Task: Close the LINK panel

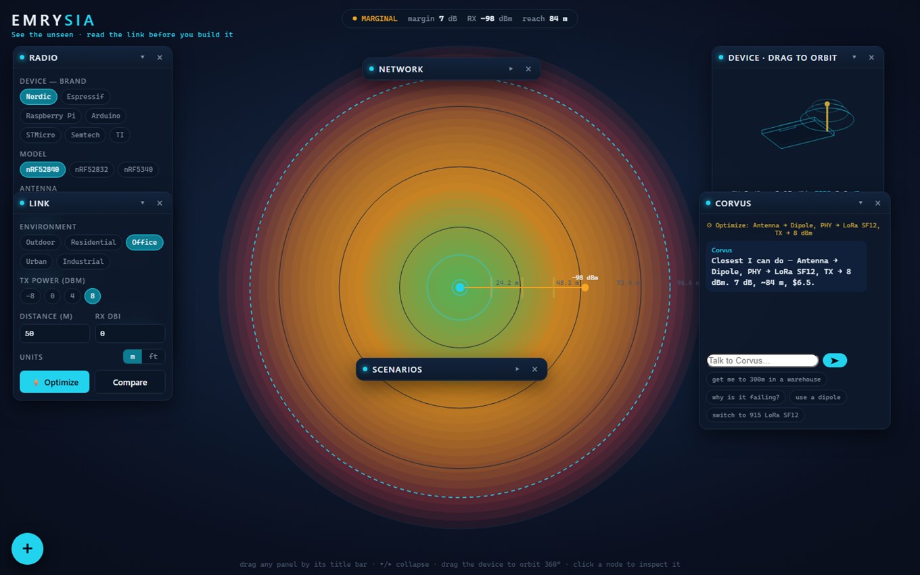Action: pos(160,203)
